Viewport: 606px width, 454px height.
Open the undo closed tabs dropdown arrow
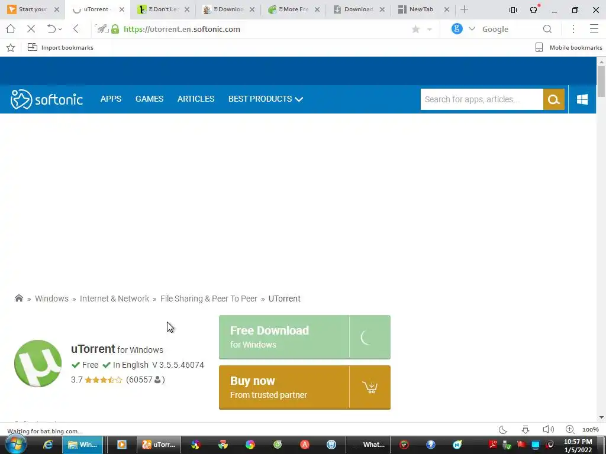coord(60,30)
